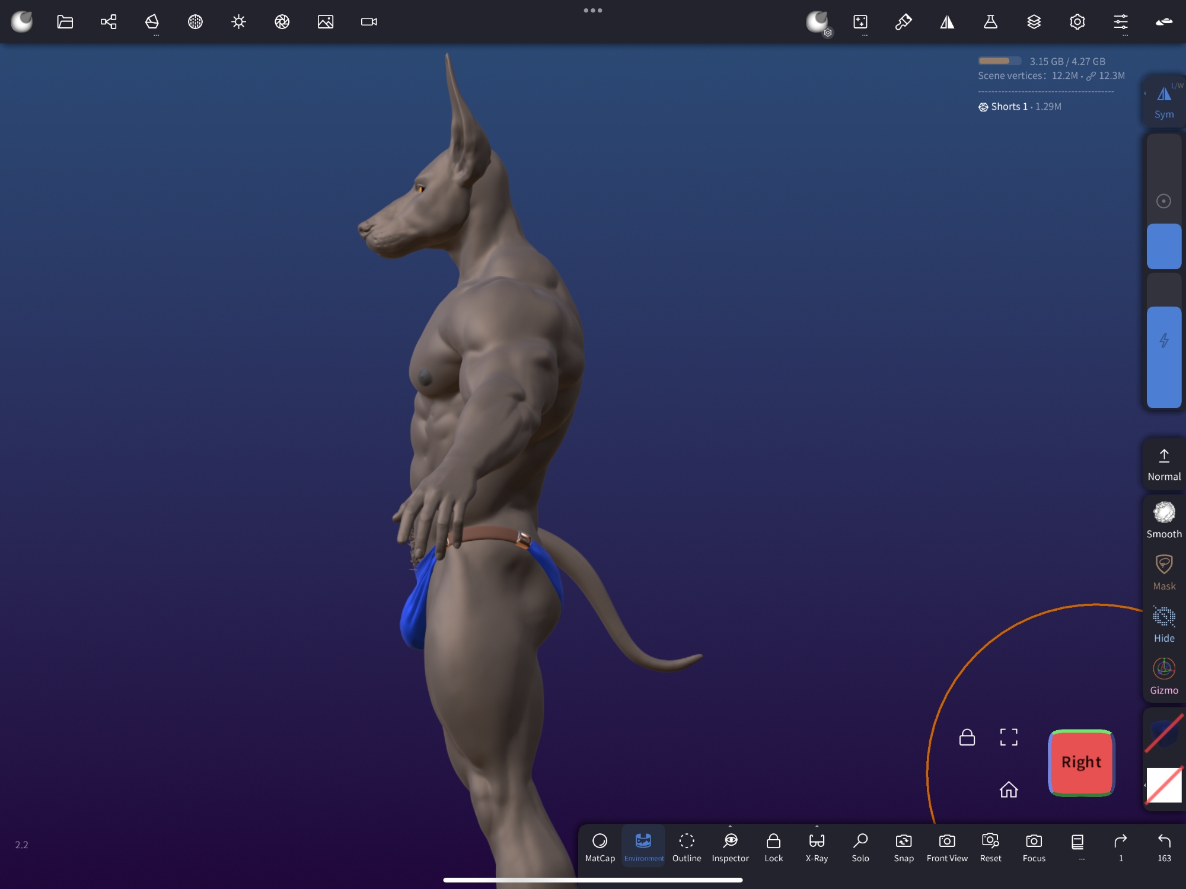
Task: Open the Scene hierarchy menu
Action: pyautogui.click(x=109, y=22)
